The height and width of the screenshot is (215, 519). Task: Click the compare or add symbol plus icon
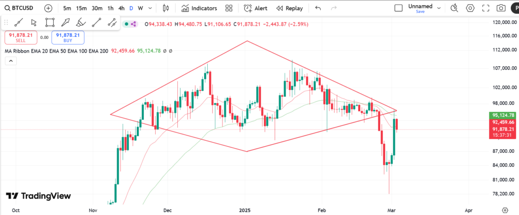click(x=48, y=8)
